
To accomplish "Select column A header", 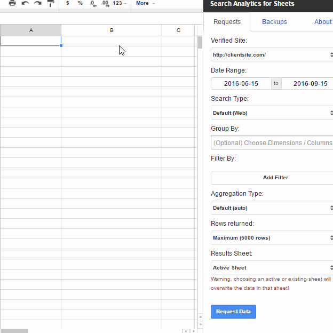I will coord(31,30).
